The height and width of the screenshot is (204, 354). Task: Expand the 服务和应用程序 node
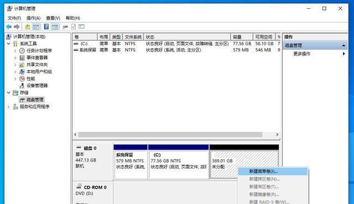[9, 107]
